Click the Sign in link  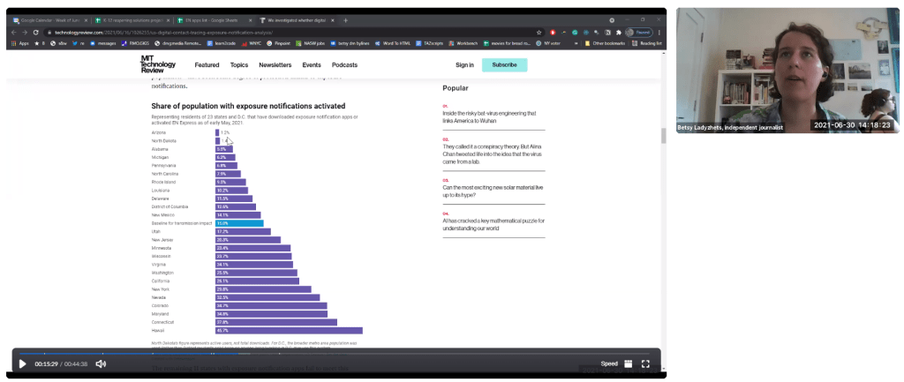click(464, 64)
